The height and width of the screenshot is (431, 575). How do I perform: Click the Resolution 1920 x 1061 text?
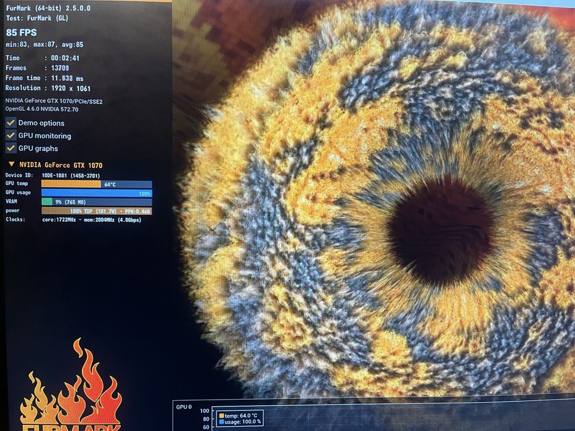47,88
